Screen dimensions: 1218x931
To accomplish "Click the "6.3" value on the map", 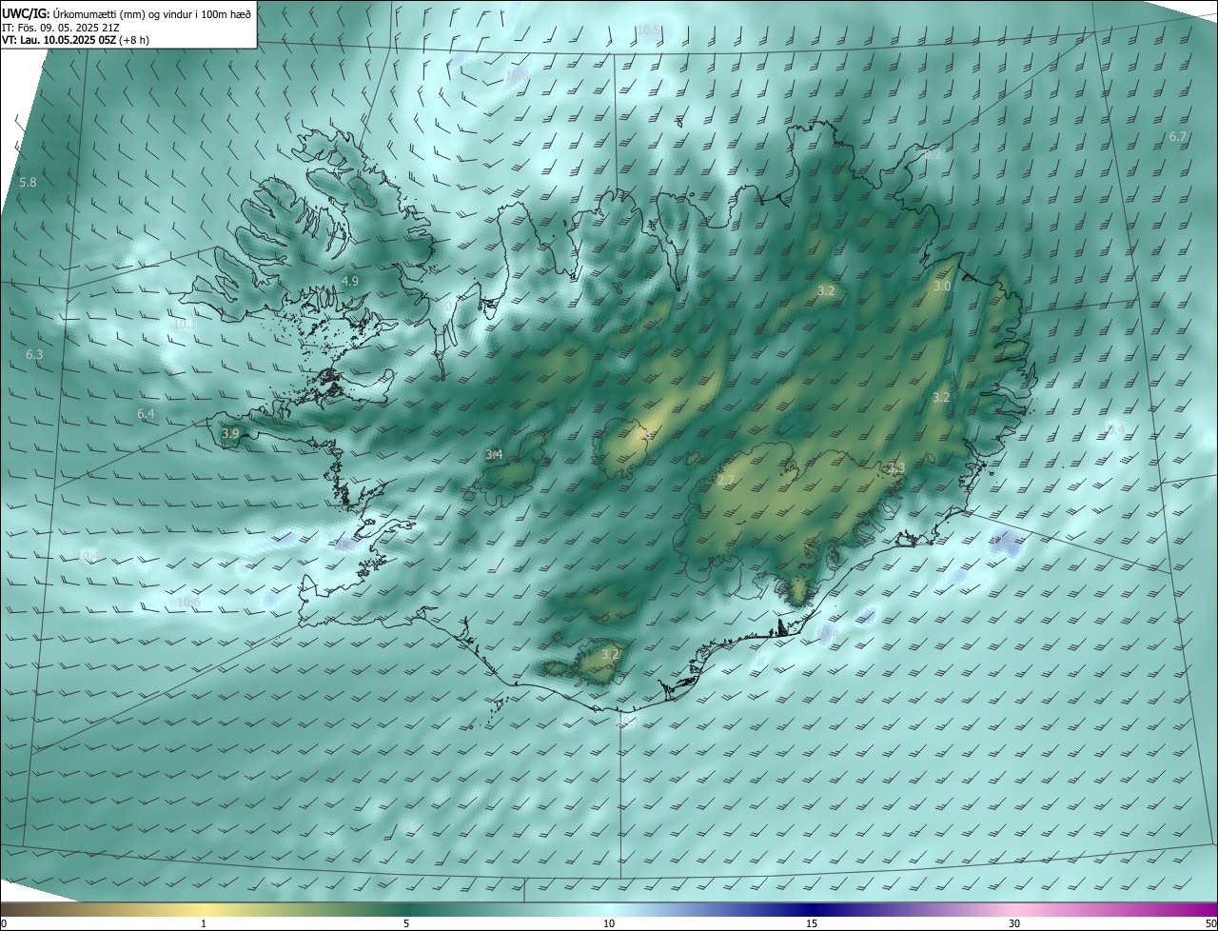I will point(34,355).
